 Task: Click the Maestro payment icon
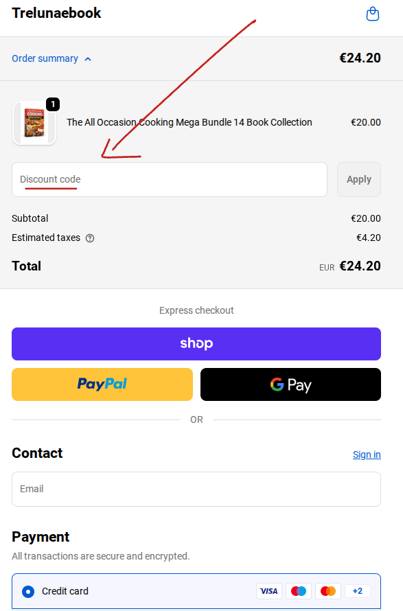click(x=298, y=590)
